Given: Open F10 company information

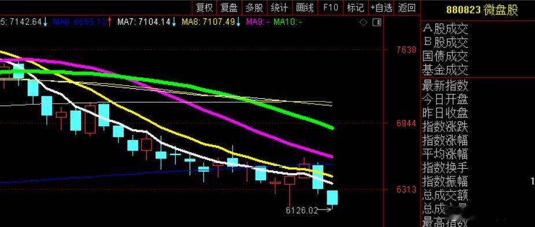Looking at the screenshot, I should tap(330, 7).
